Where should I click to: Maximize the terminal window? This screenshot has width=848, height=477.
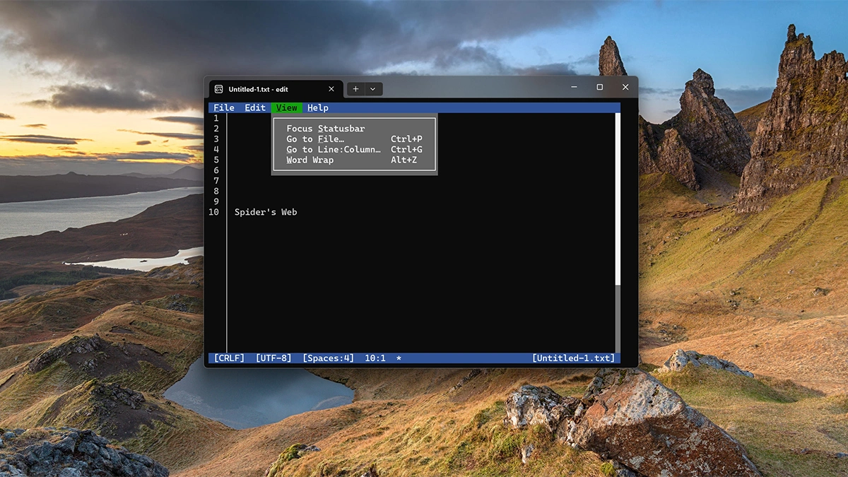(x=599, y=87)
